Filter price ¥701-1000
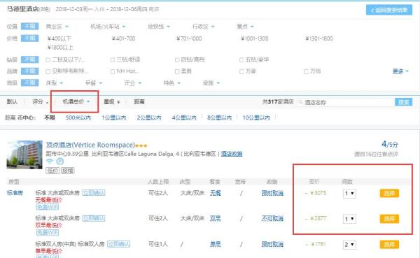Viewport: 420px width, 258px height. point(189,38)
